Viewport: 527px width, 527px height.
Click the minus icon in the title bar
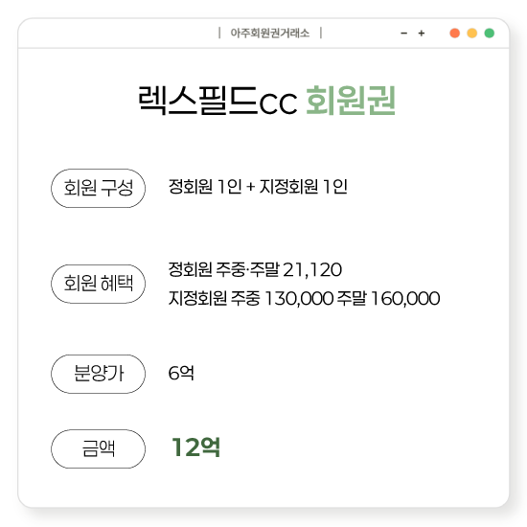(404, 34)
